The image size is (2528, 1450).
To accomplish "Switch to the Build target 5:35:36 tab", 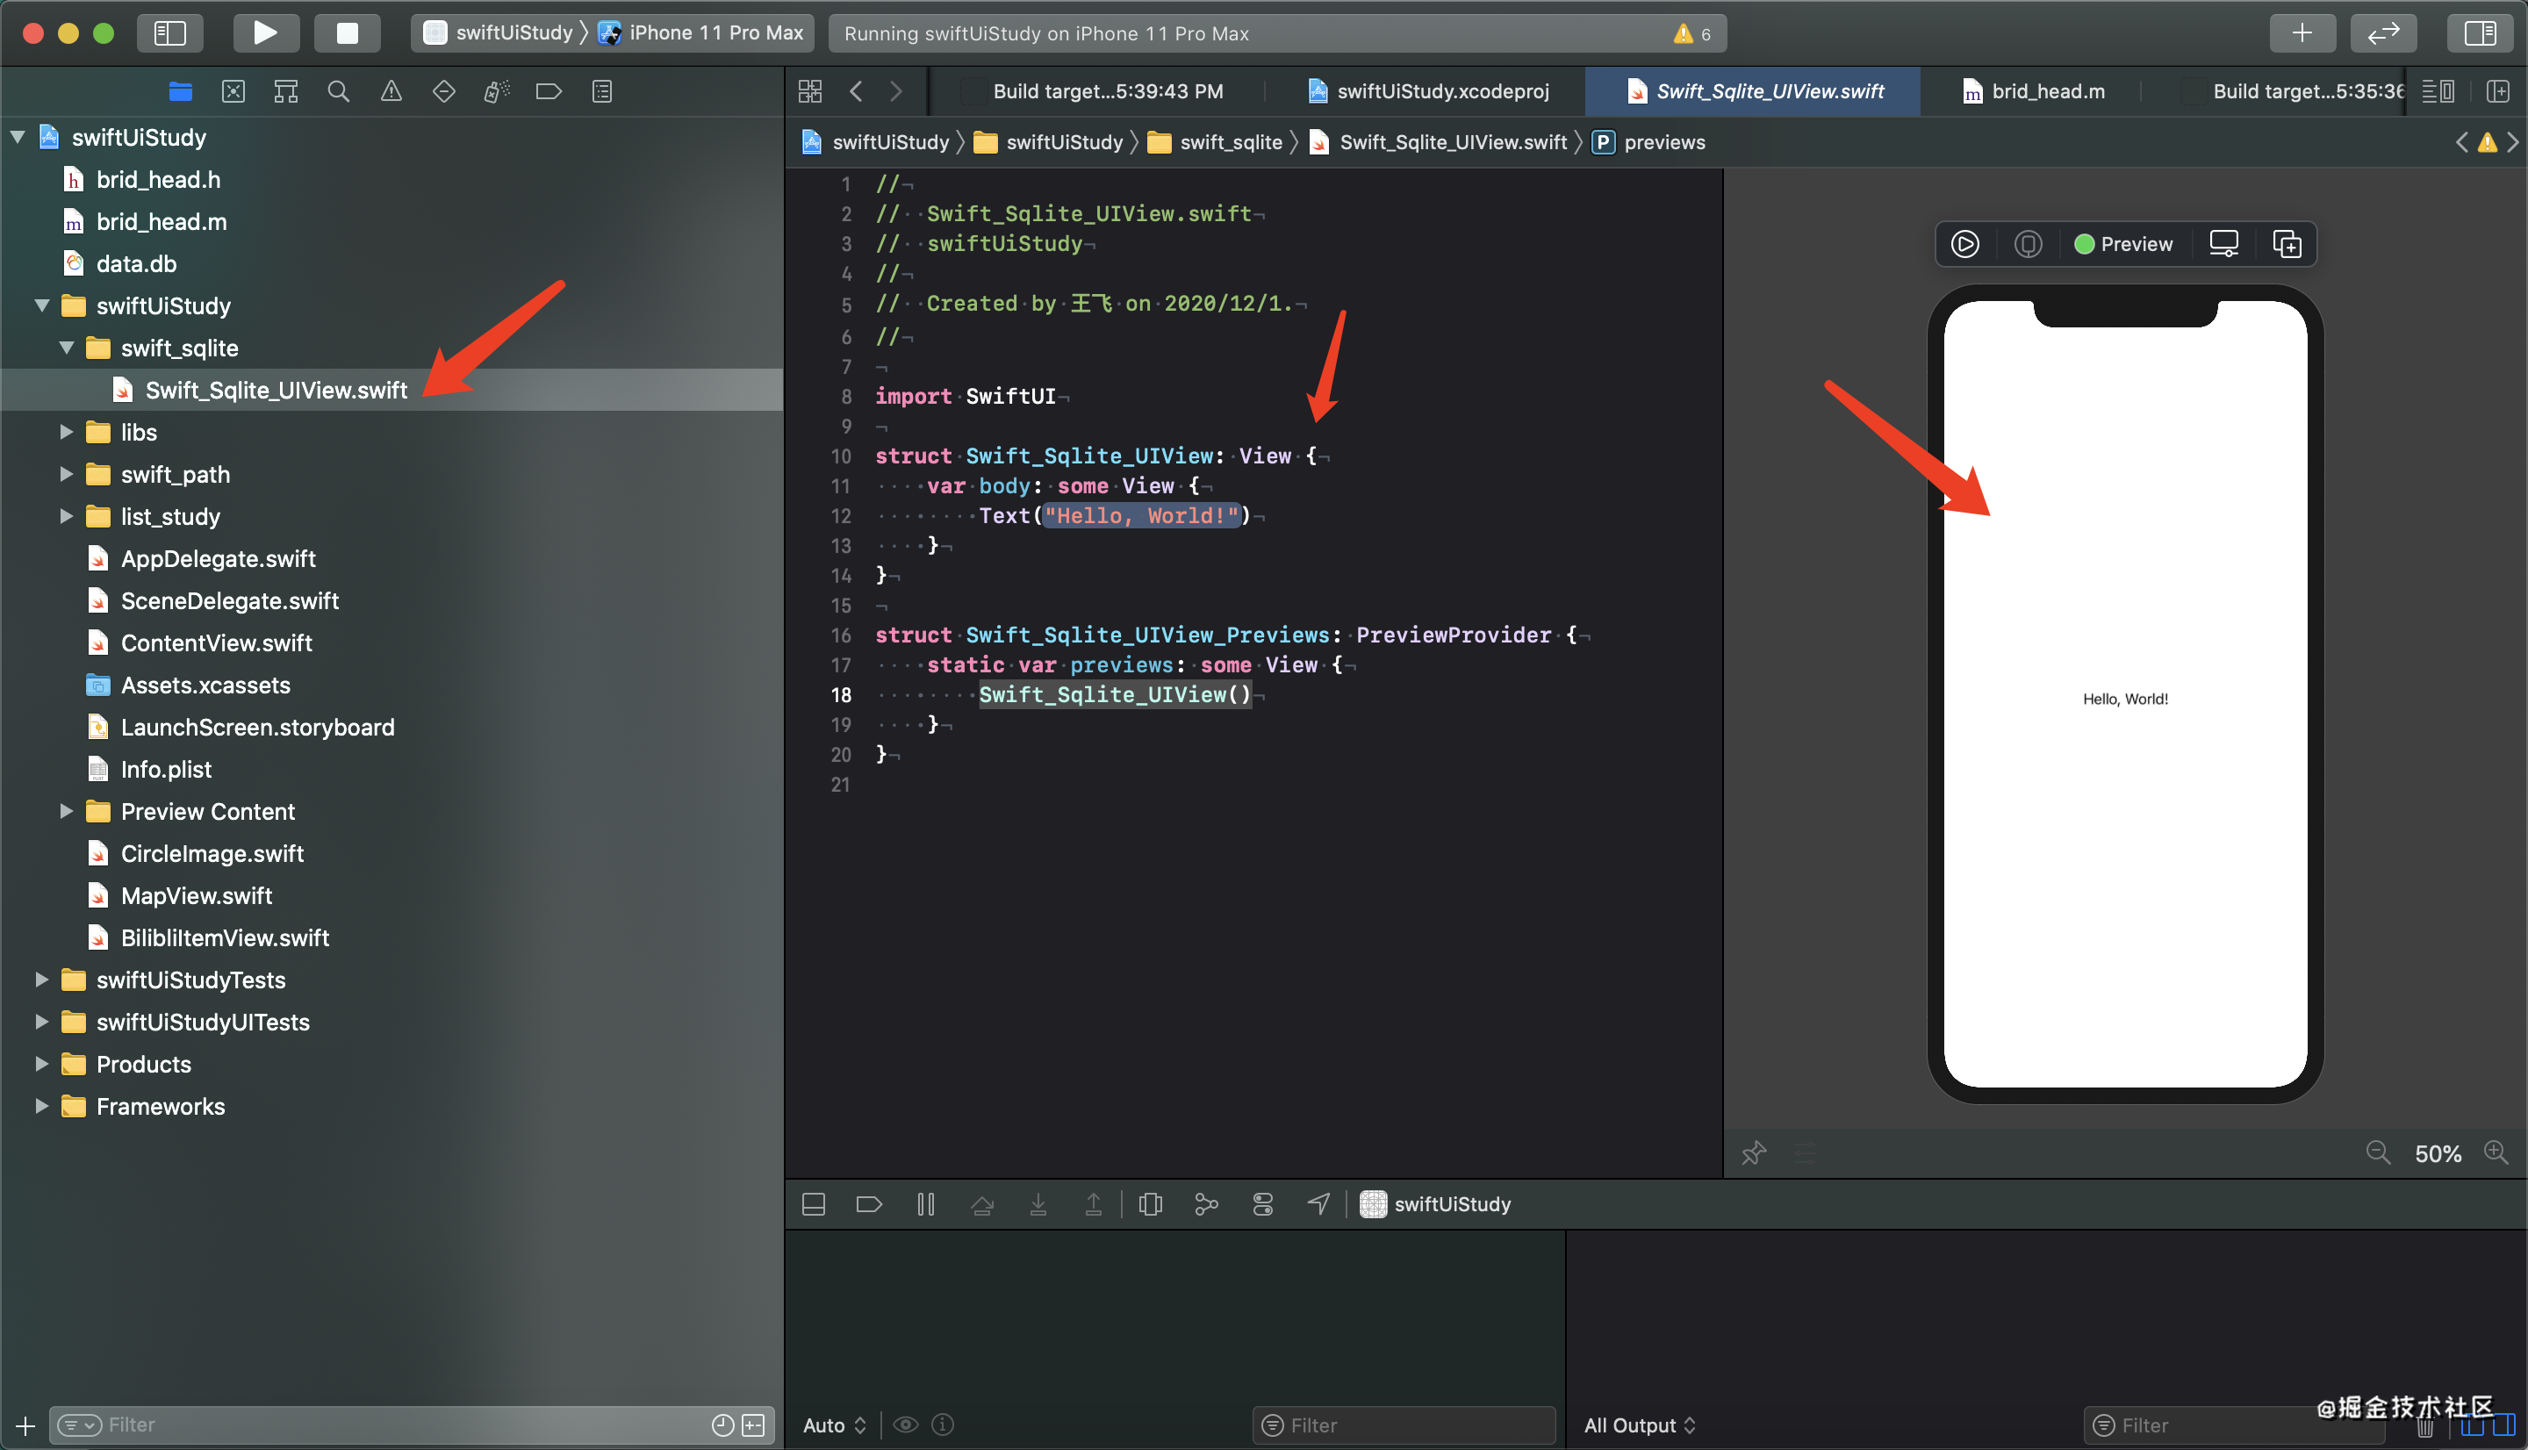I will [x=2290, y=91].
